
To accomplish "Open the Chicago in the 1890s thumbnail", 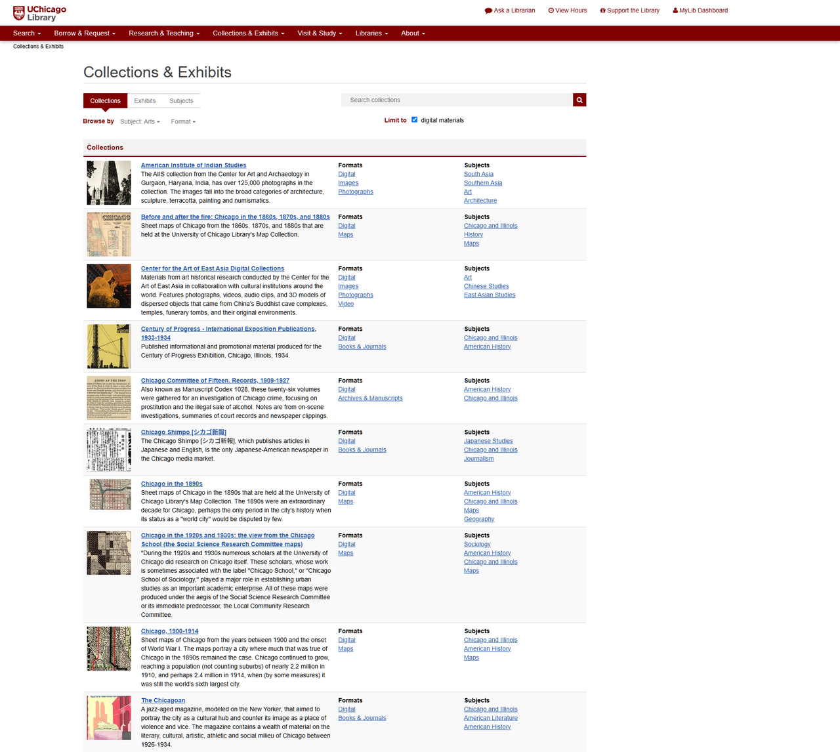I will coord(110,494).
